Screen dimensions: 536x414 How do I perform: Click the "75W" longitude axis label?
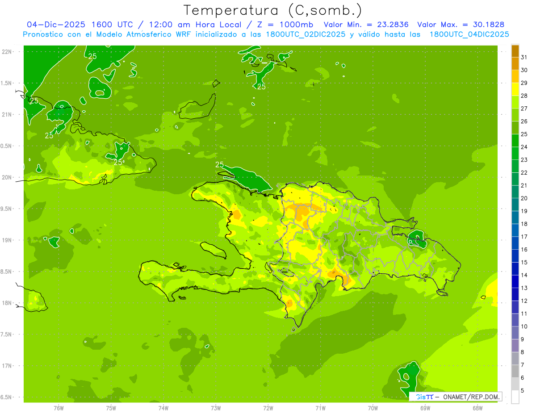(x=111, y=408)
